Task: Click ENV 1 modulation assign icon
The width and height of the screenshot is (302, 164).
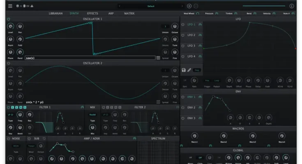Action: [x=200, y=97]
